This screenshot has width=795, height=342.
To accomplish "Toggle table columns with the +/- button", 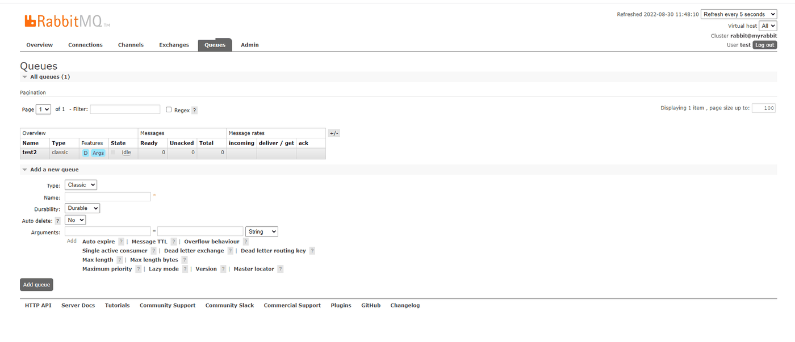I will tap(334, 133).
